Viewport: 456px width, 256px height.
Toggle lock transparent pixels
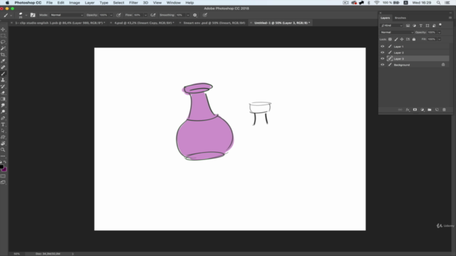[390, 39]
